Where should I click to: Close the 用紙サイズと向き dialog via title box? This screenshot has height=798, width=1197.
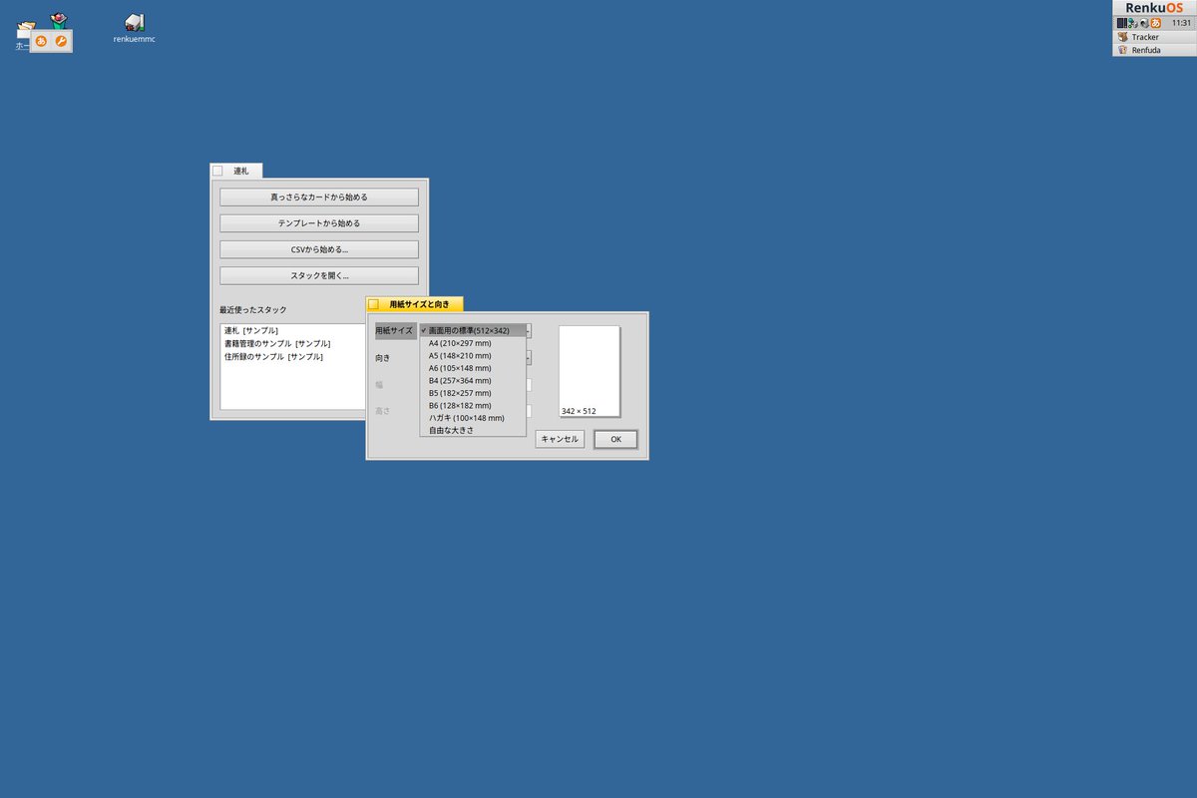click(x=373, y=304)
